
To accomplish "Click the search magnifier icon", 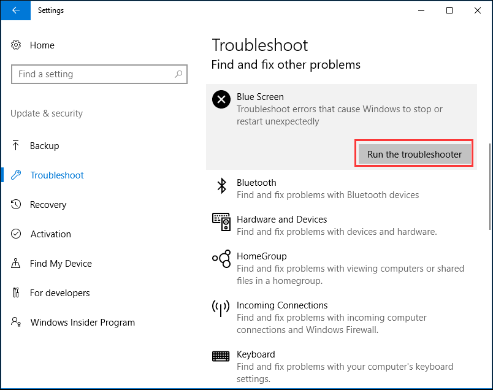I will (178, 74).
